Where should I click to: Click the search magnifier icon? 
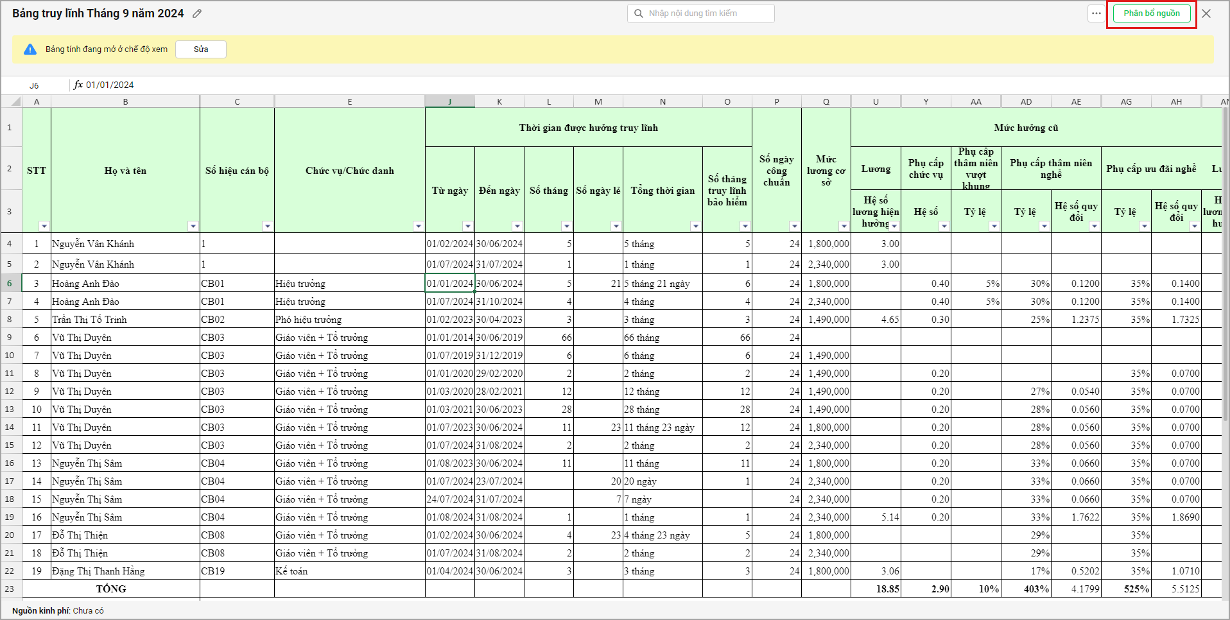(638, 13)
